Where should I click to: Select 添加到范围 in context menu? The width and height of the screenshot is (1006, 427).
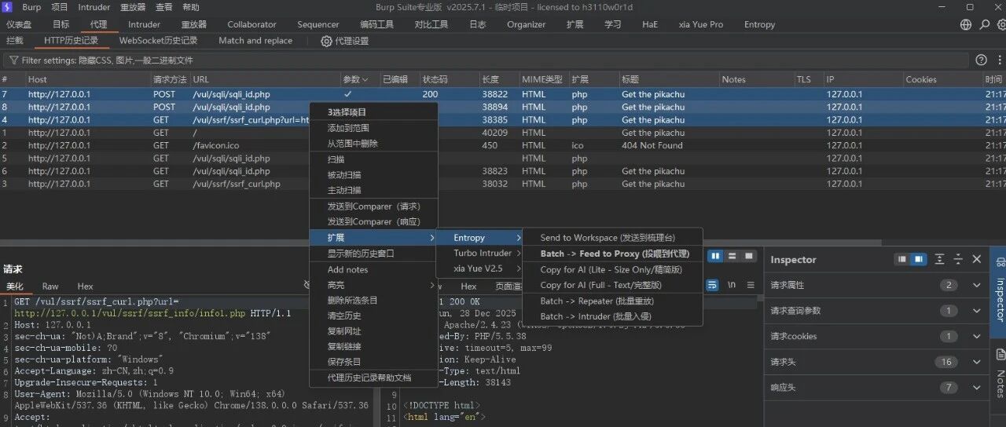point(373,128)
